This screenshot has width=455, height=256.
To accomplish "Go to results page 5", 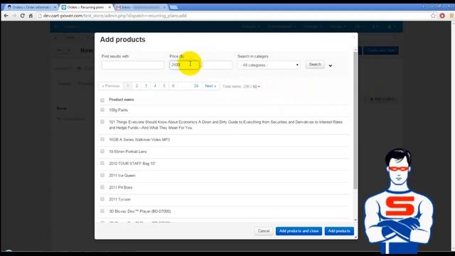I will coord(164,86).
